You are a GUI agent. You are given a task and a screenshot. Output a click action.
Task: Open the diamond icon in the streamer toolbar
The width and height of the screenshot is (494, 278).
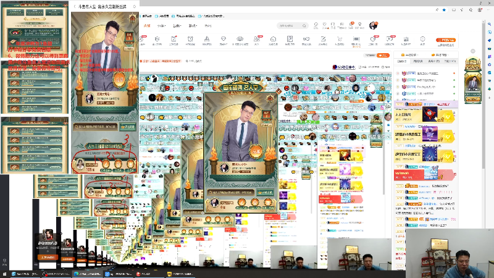(x=224, y=39)
